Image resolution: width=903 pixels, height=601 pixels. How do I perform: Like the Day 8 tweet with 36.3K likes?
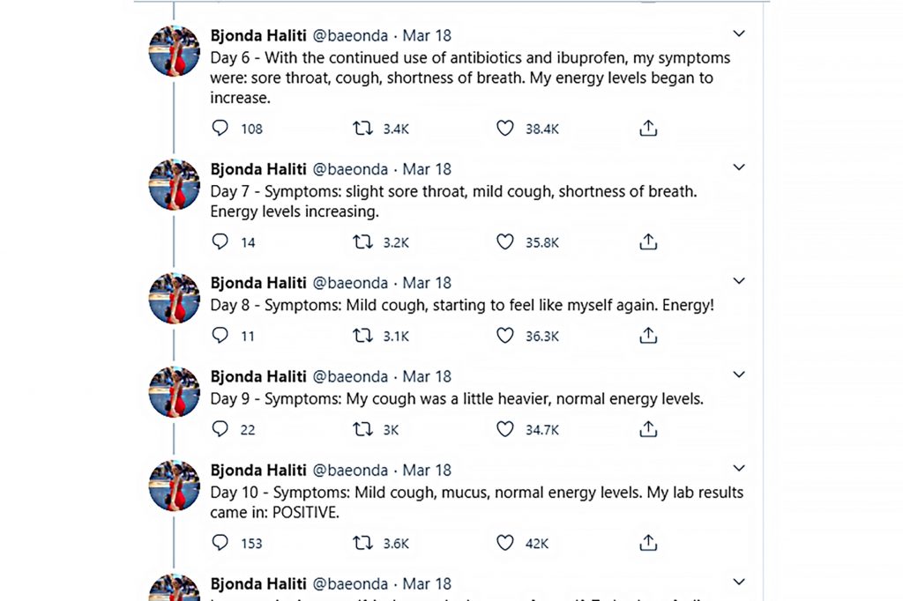click(505, 336)
